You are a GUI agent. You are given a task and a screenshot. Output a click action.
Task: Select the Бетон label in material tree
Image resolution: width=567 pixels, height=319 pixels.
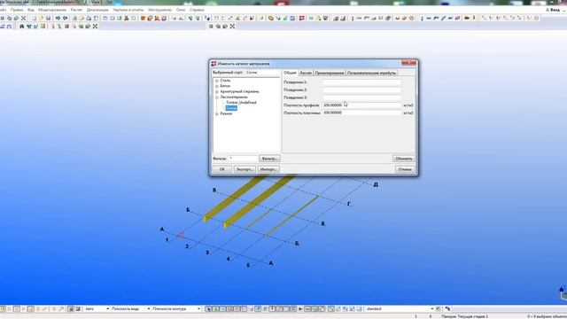point(225,86)
